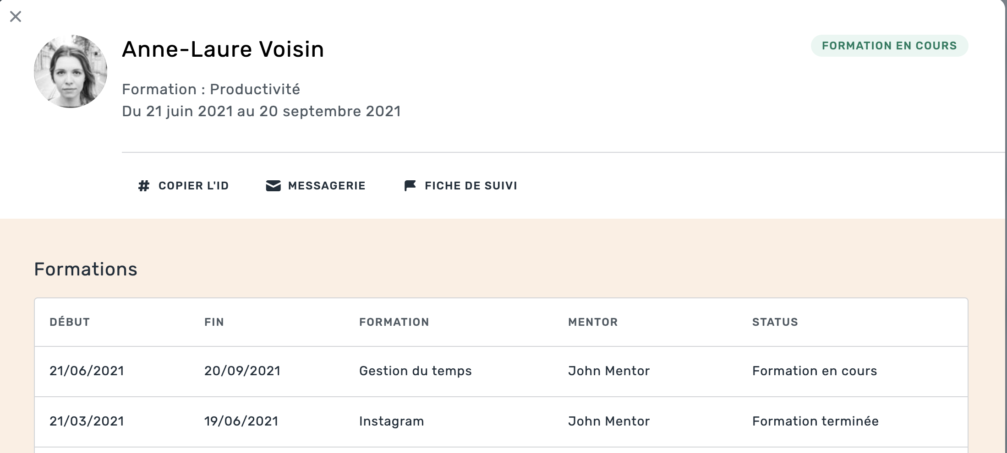The image size is (1007, 453).
Task: Click John Mentor in the Instagram row
Action: click(x=609, y=421)
